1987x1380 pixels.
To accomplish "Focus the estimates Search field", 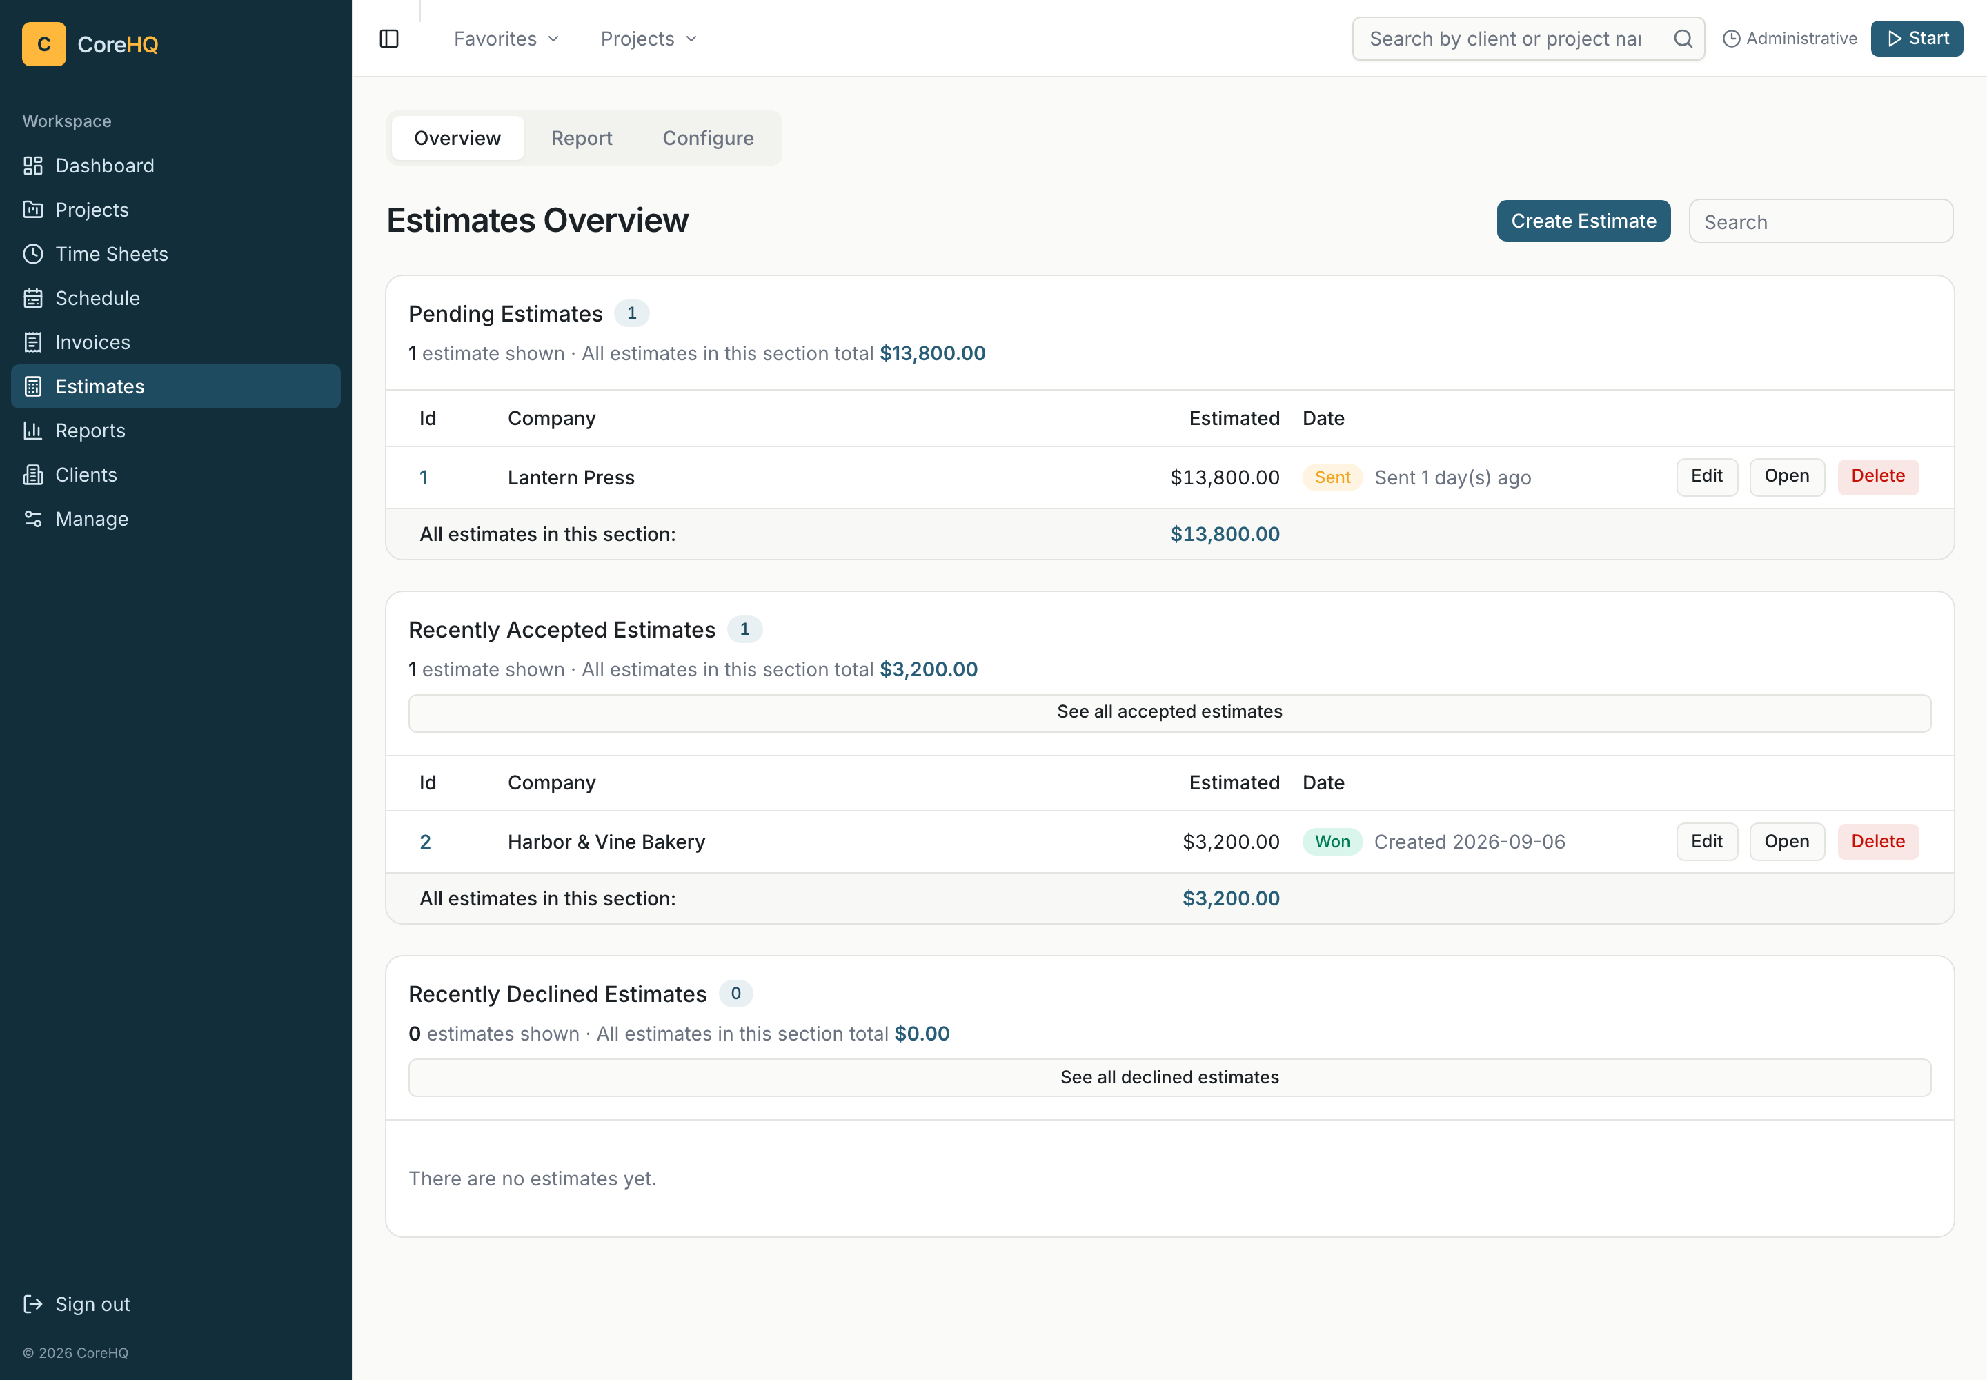I will point(1820,221).
